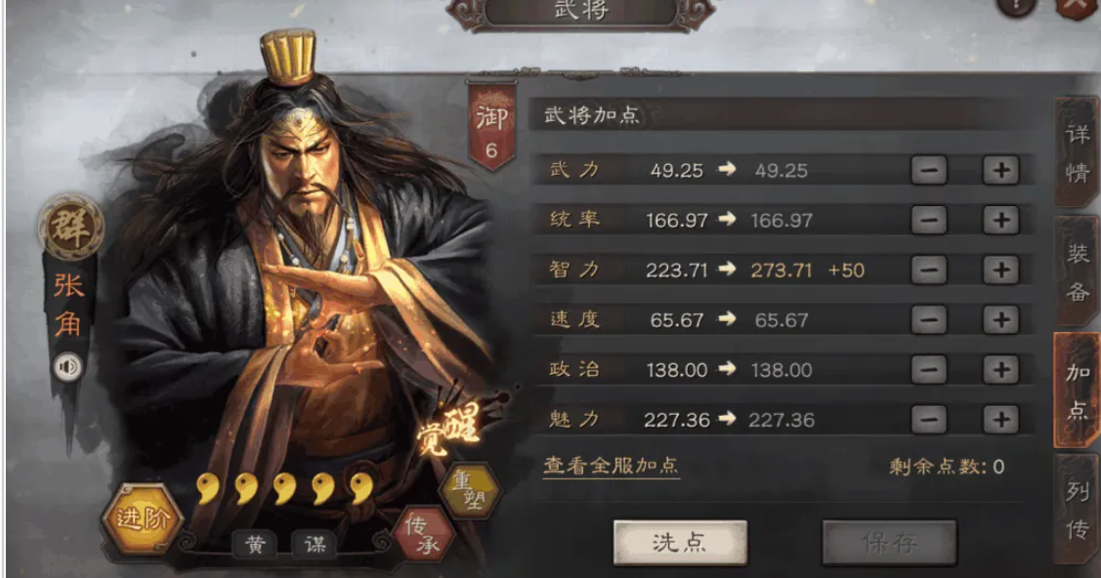This screenshot has height=578, width=1101.
Task: Open the 装备 equipment tab
Action: tap(1078, 271)
